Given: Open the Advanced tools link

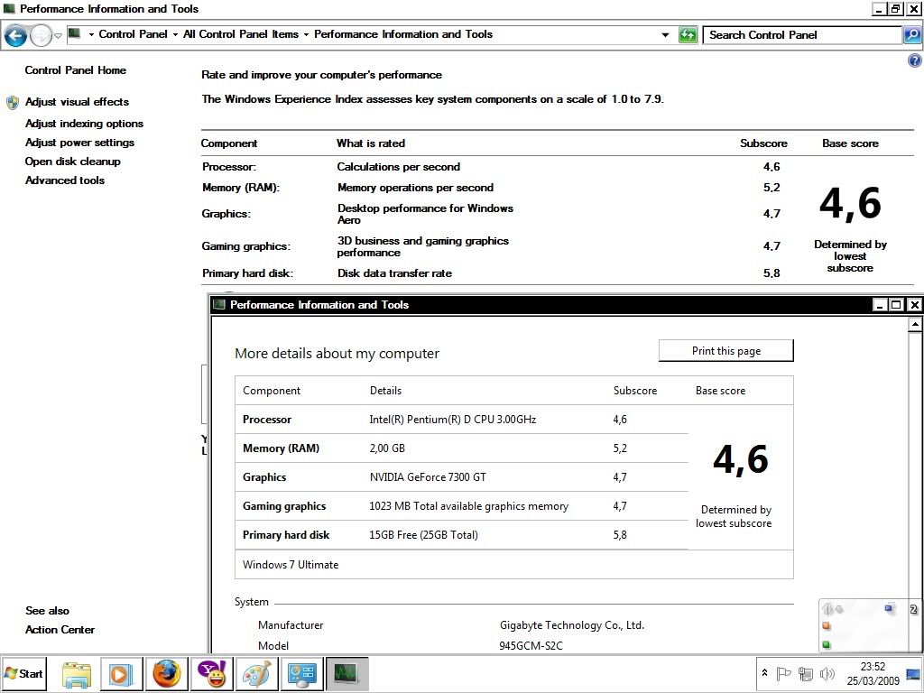Looking at the screenshot, I should click(x=65, y=180).
